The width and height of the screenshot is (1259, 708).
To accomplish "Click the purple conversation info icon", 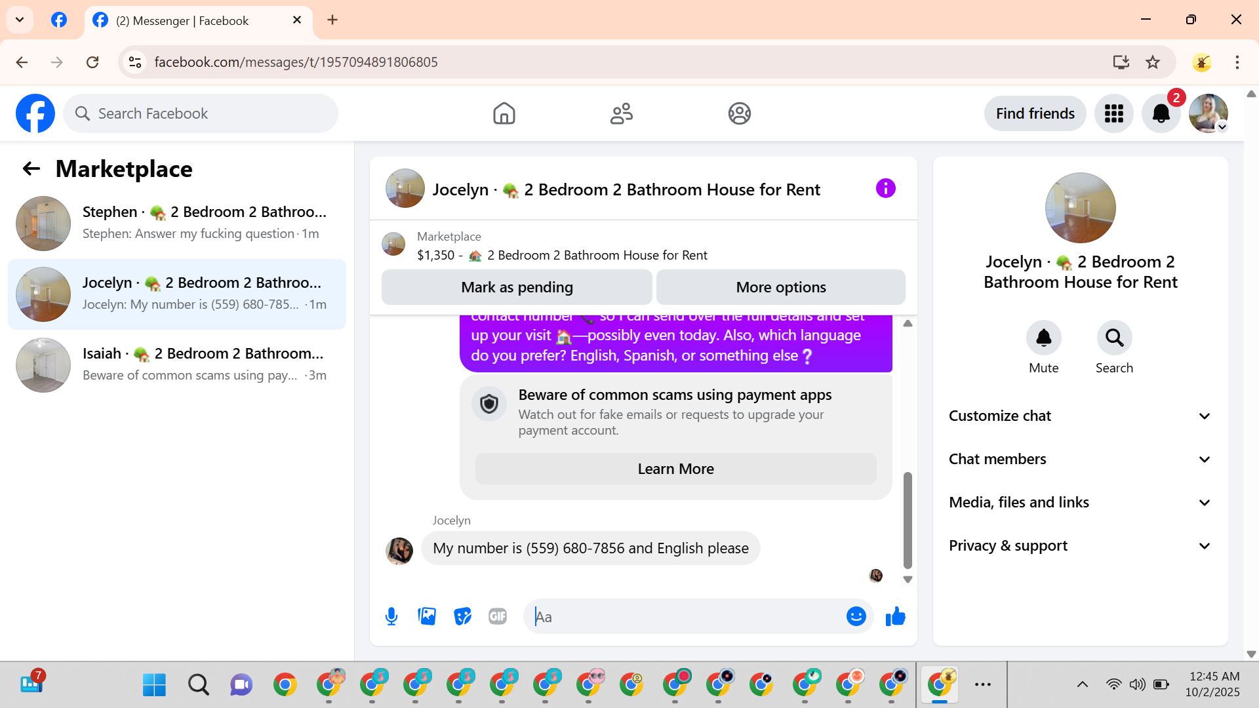I will tap(885, 189).
